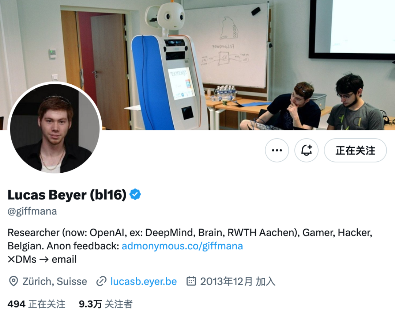This screenshot has width=395, height=314.
Task: Select the @giffmana handle text
Action: [x=32, y=211]
